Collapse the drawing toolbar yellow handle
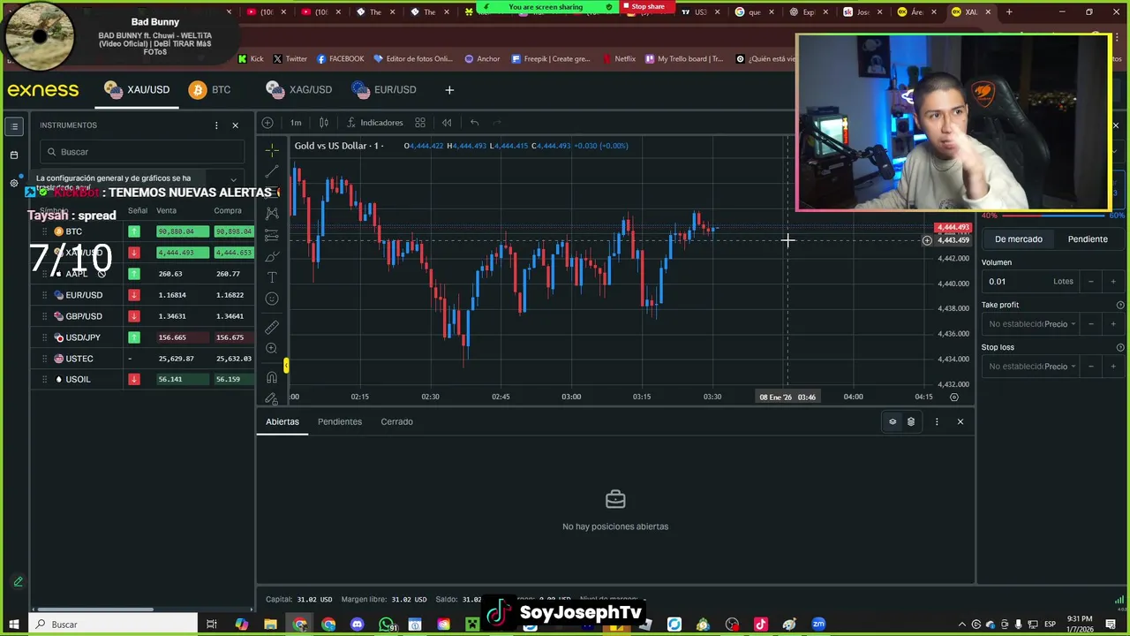This screenshot has width=1130, height=636. click(x=286, y=366)
